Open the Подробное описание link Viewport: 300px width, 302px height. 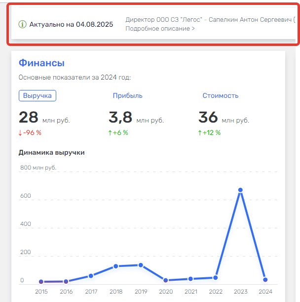tap(160, 29)
